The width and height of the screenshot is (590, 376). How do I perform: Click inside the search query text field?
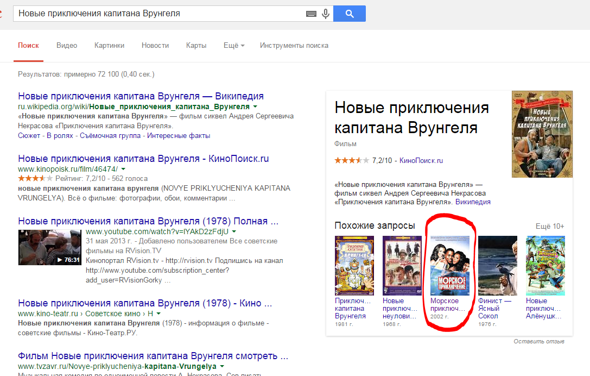pyautogui.click(x=157, y=14)
